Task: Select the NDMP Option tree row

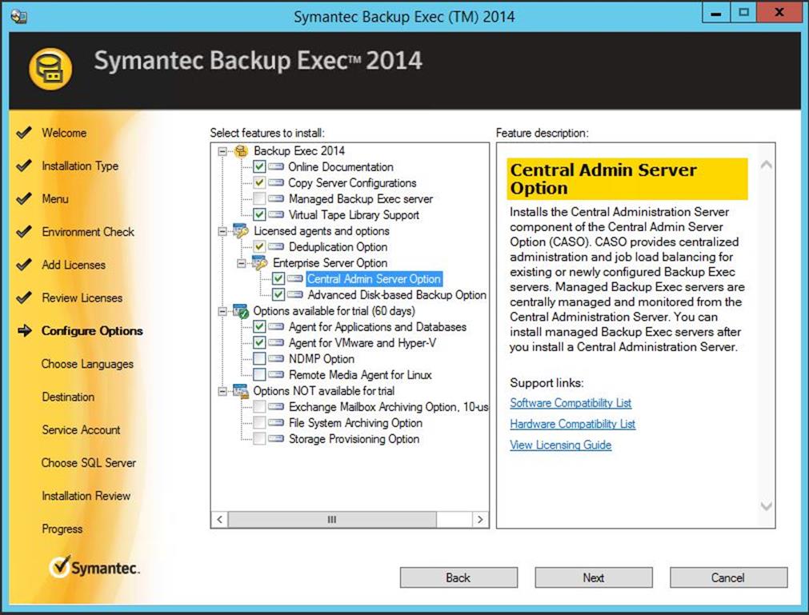Action: coord(322,359)
